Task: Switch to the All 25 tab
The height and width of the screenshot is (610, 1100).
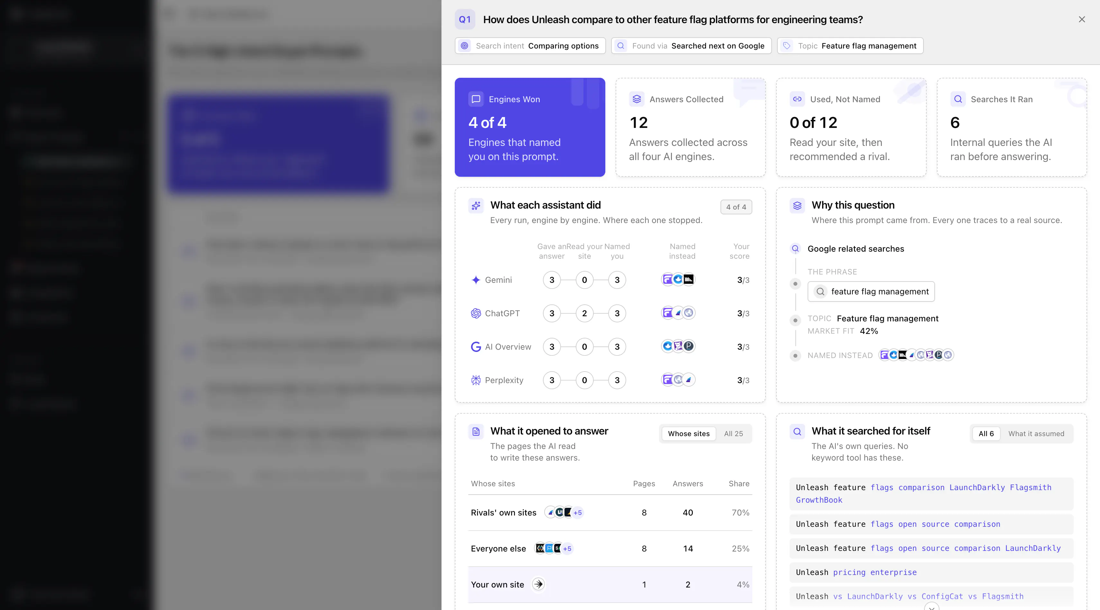Action: click(733, 434)
